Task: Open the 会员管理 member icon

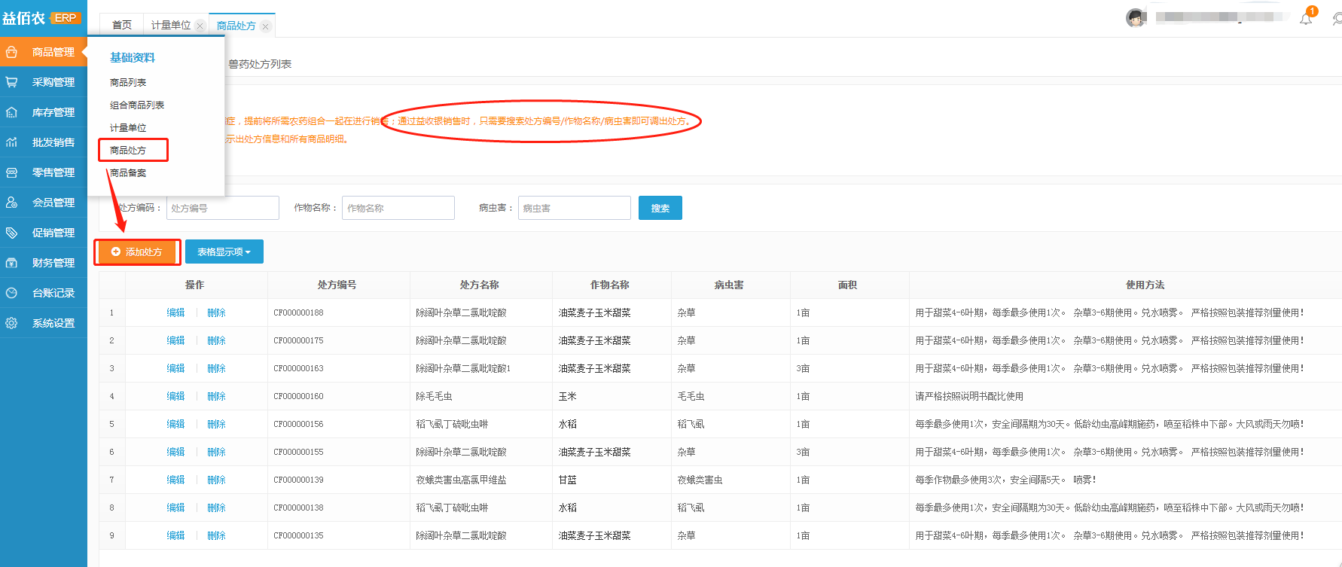Action: click(12, 203)
